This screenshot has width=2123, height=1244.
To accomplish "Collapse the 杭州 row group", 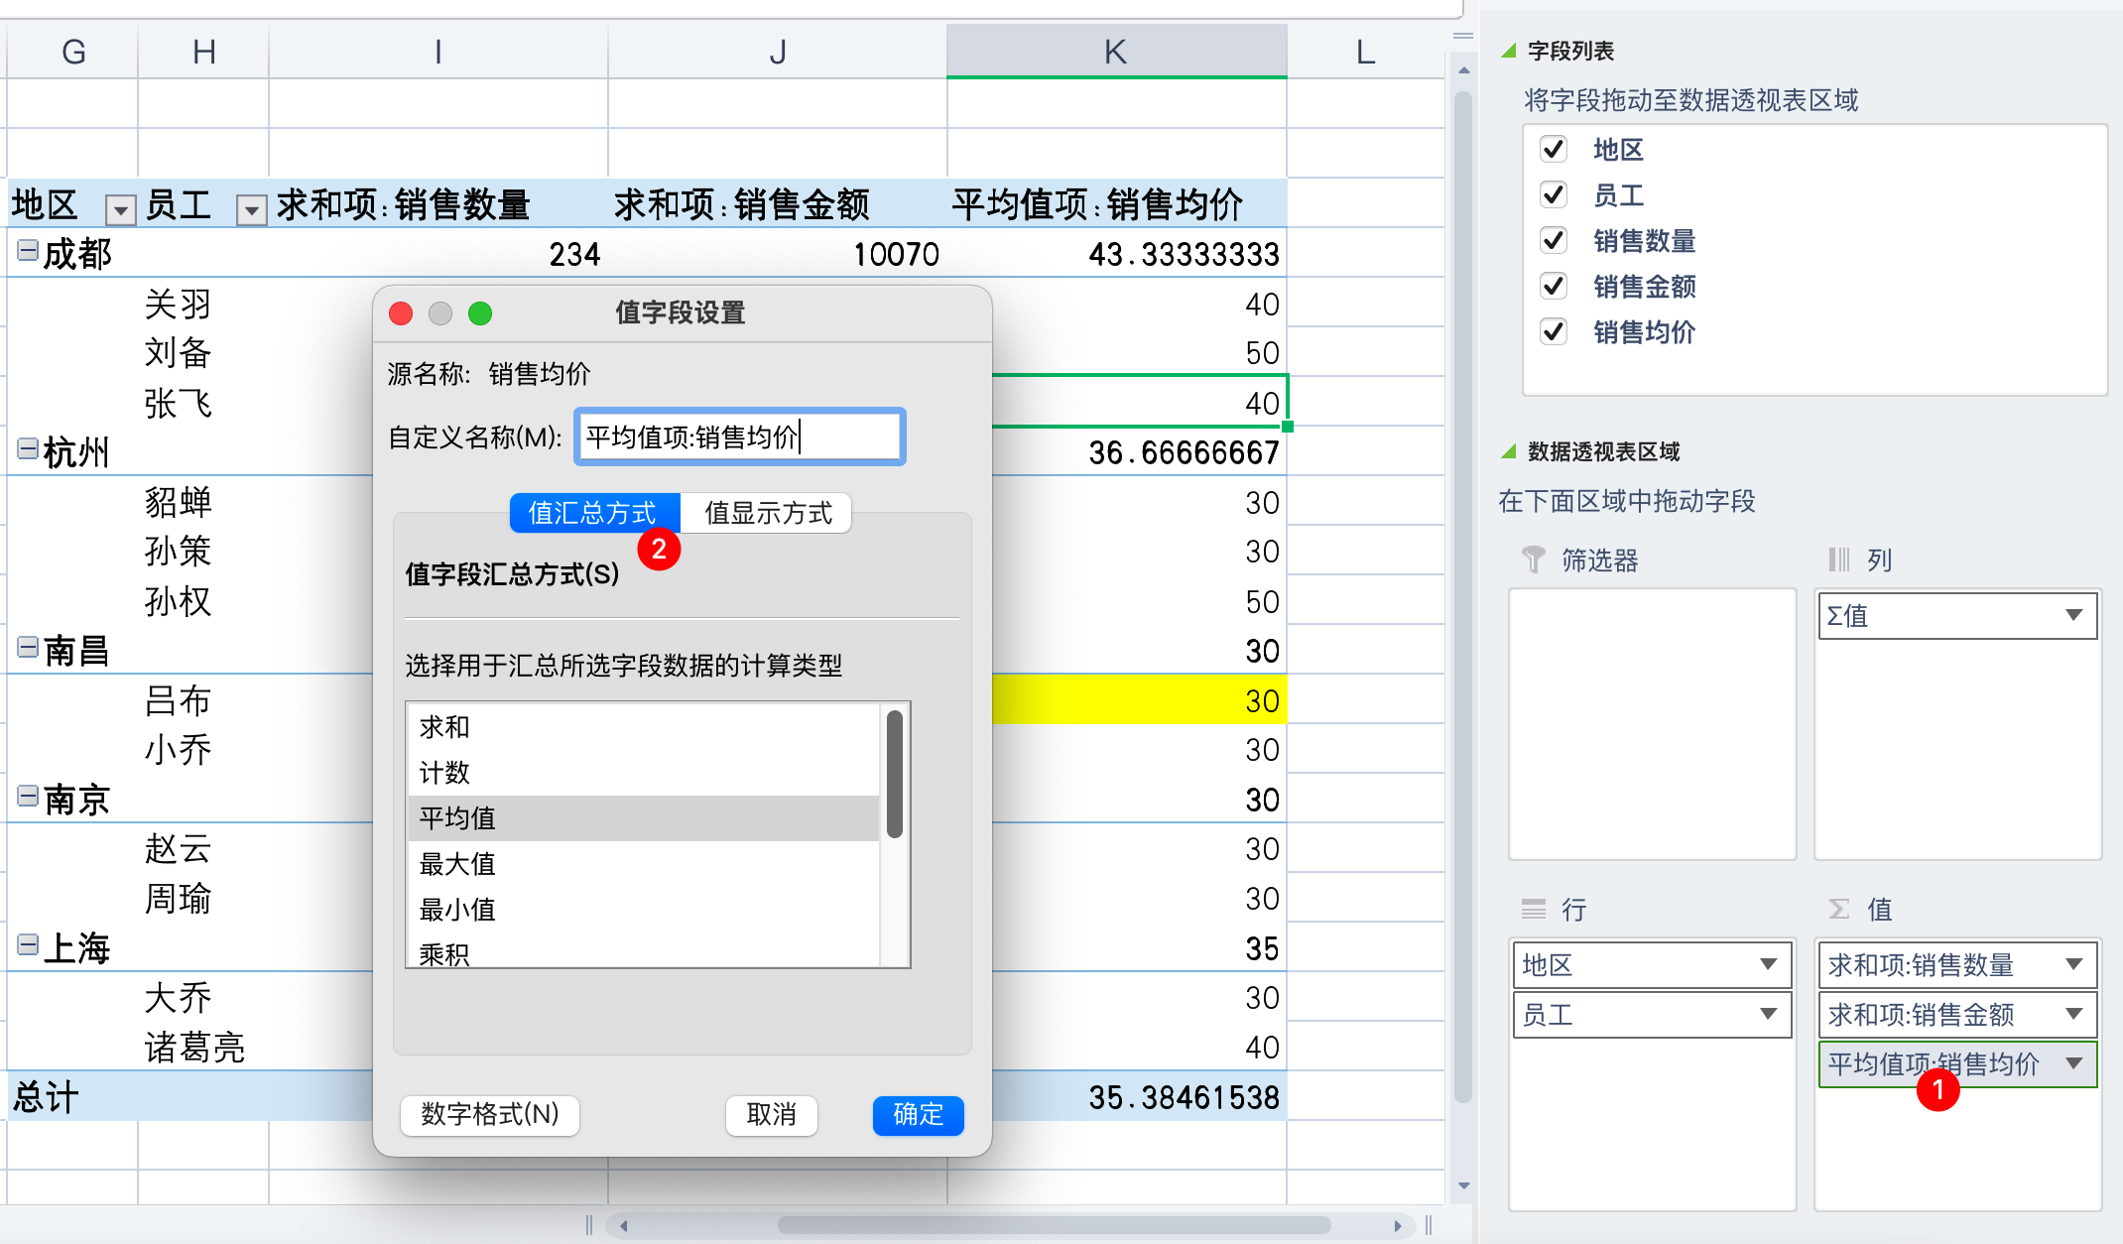I will pos(28,449).
